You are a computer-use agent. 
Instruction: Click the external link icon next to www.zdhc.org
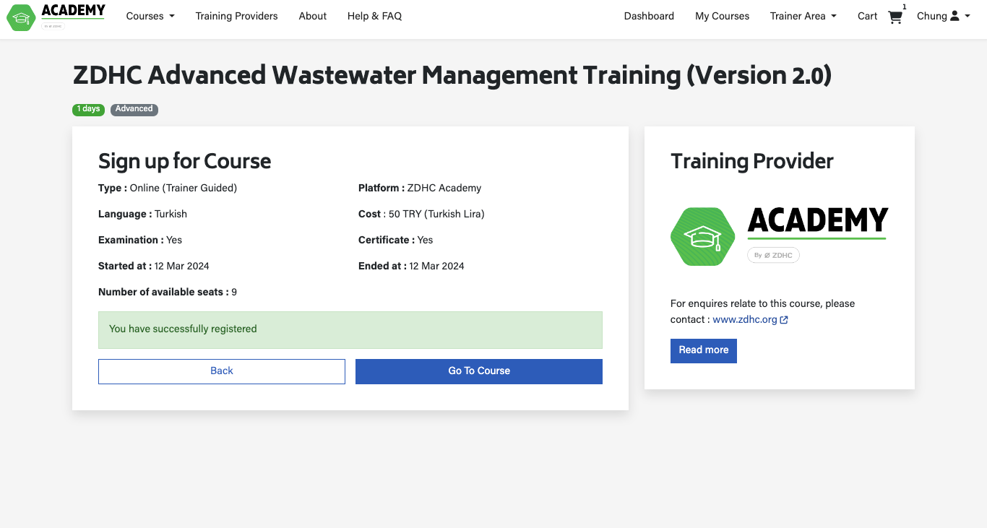coord(784,320)
